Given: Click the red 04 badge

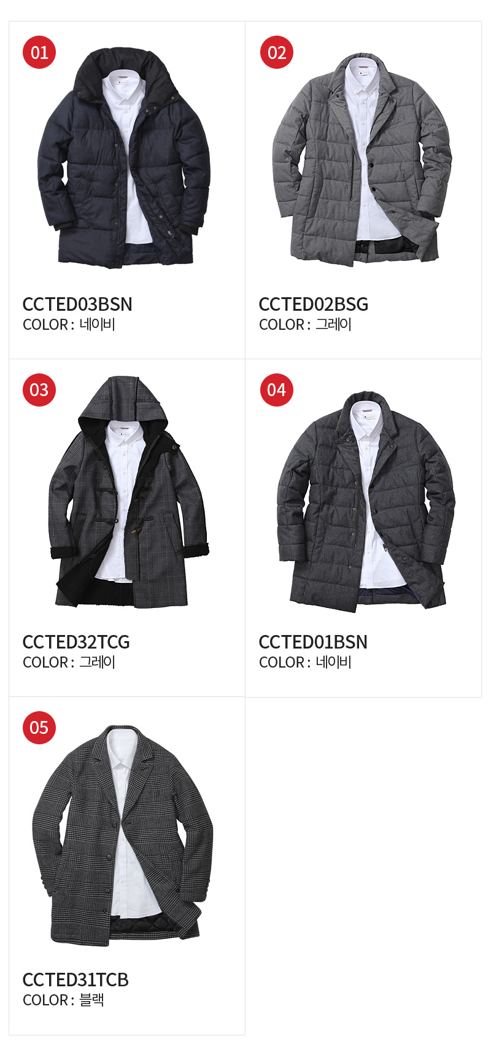Looking at the screenshot, I should point(277,390).
